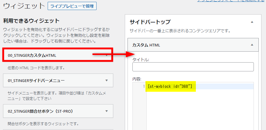Click the 01_STINGERサイドバーメニュー widget title
The height and width of the screenshot is (130, 266).
tap(36, 80)
